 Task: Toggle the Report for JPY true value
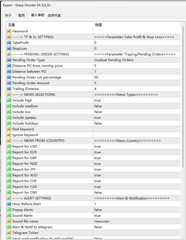[x=137, y=170]
